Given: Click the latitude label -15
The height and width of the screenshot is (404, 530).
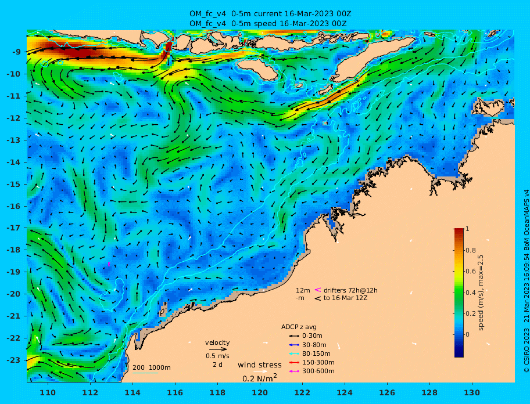Looking at the screenshot, I should 15,184.
